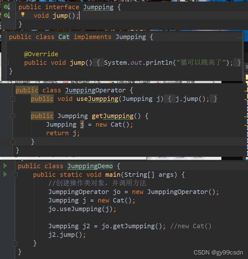The width and height of the screenshot is (248, 259).
Task: Click 'new JumppingOperator()' constructor call
Action: [173, 192]
